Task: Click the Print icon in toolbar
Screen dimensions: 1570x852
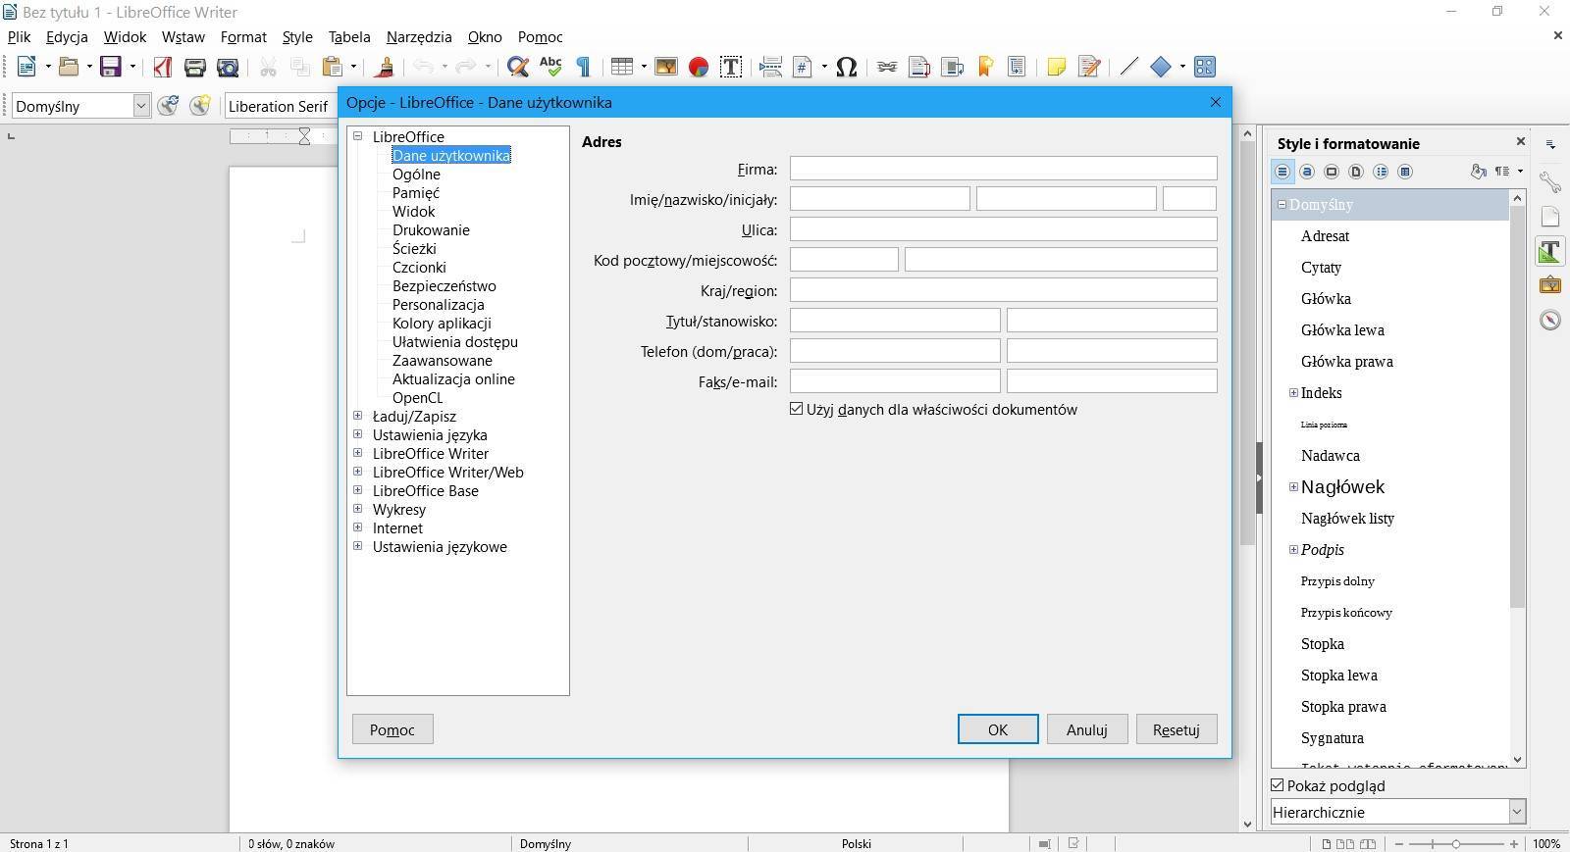Action: [195, 67]
